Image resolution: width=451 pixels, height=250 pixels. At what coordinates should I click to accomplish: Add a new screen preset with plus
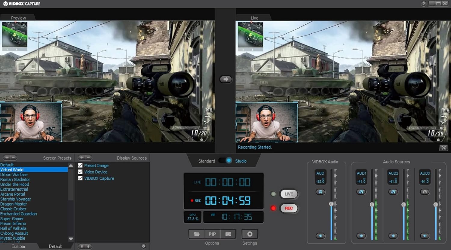7,158
